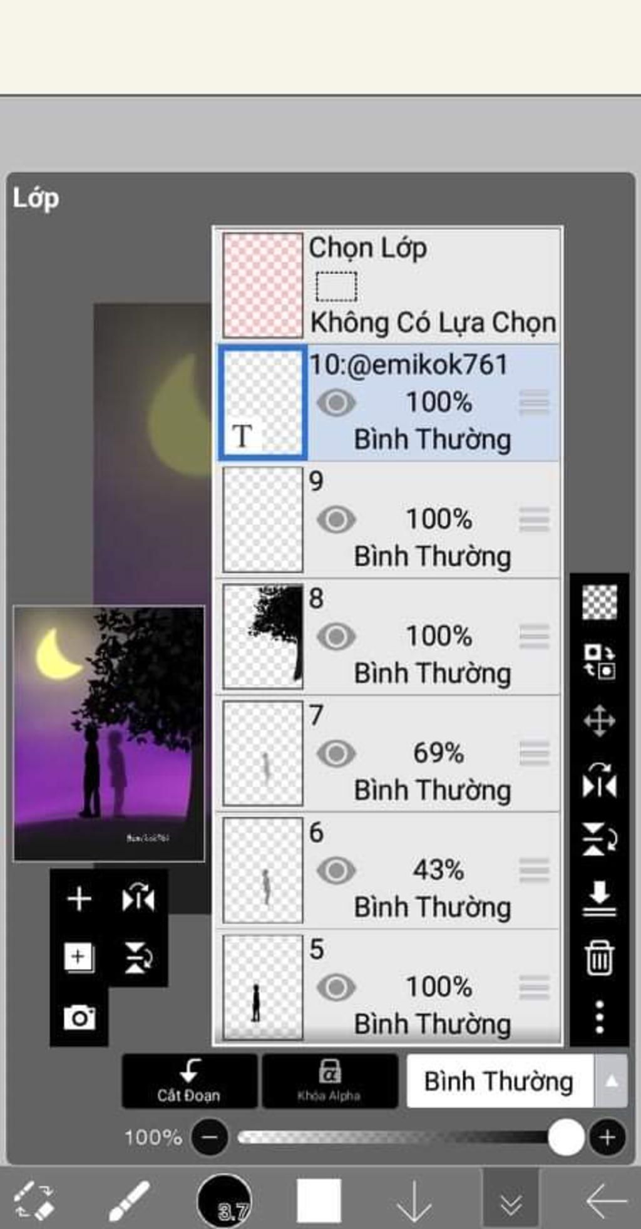Tap the back arrow in bottom toolbar

point(605,1201)
